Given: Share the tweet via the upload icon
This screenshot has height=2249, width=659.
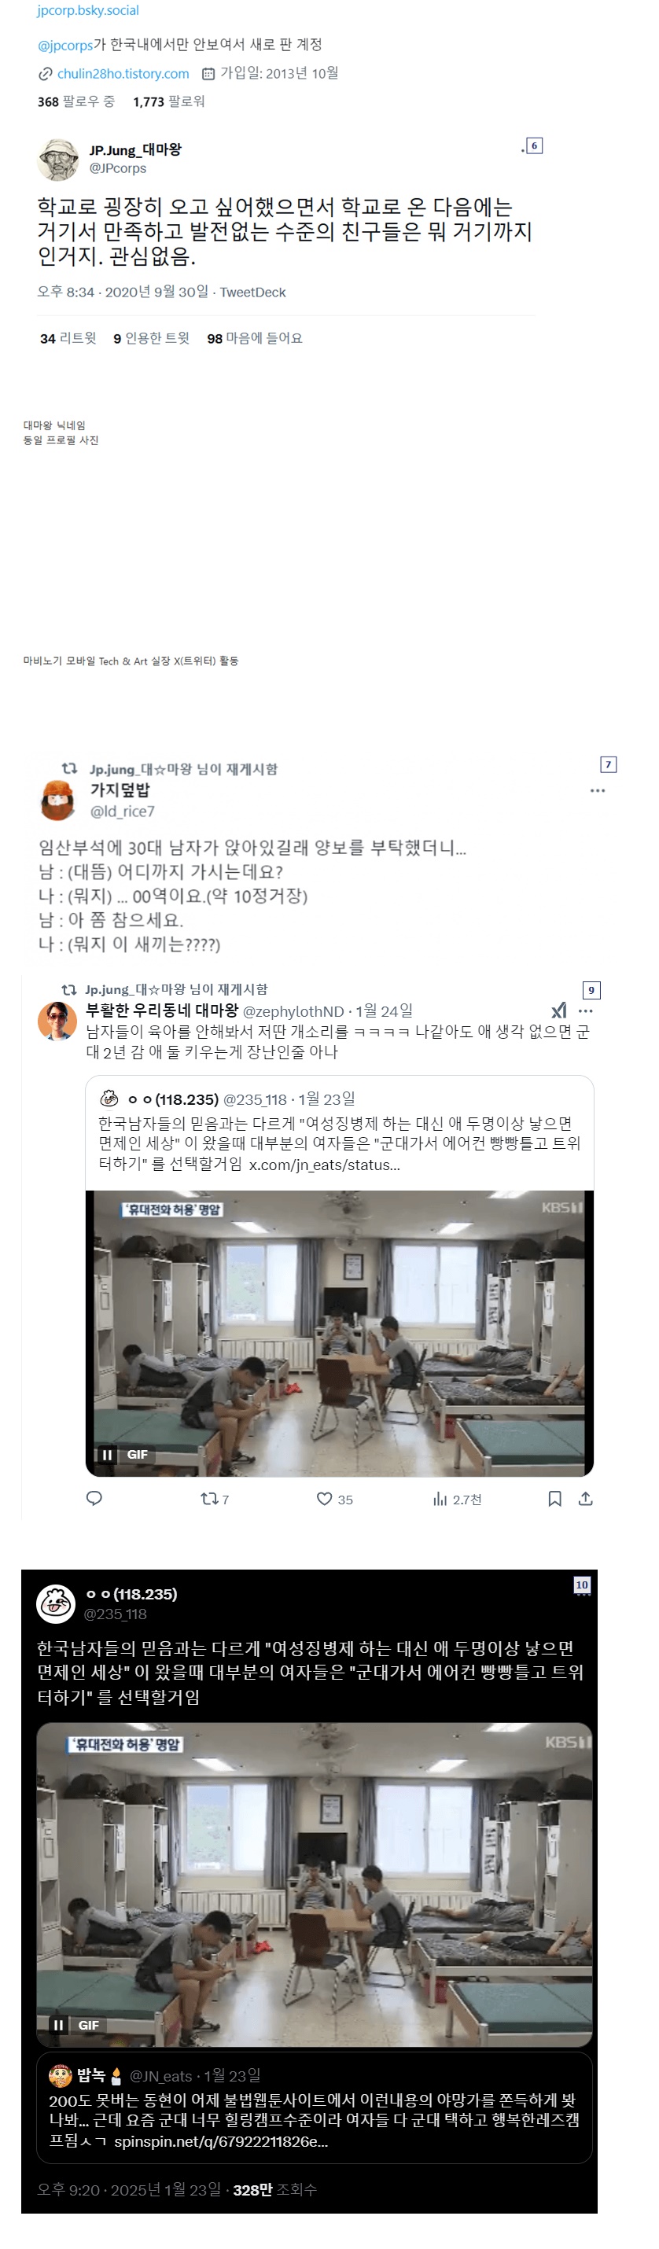Looking at the screenshot, I should tap(586, 1498).
